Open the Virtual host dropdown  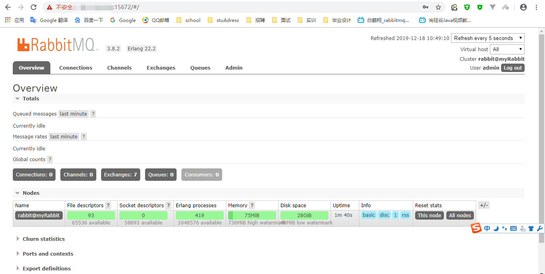507,49
